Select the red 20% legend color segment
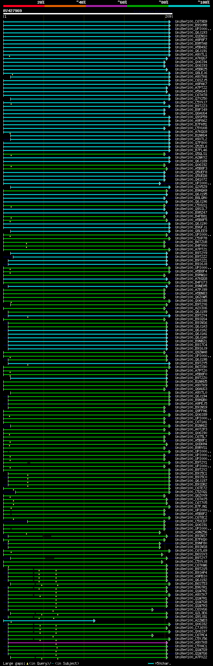Viewport: 213px width, 666px height. point(24,6)
